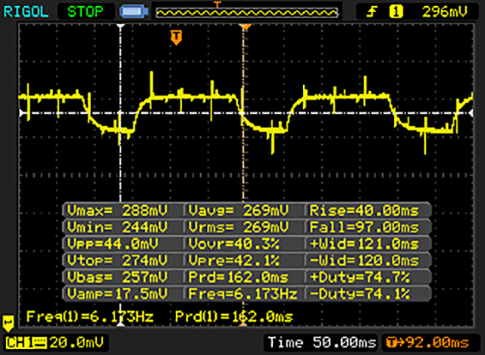Click the Fall=97.00ms measurement
485x355 pixels.
pyautogui.click(x=364, y=227)
